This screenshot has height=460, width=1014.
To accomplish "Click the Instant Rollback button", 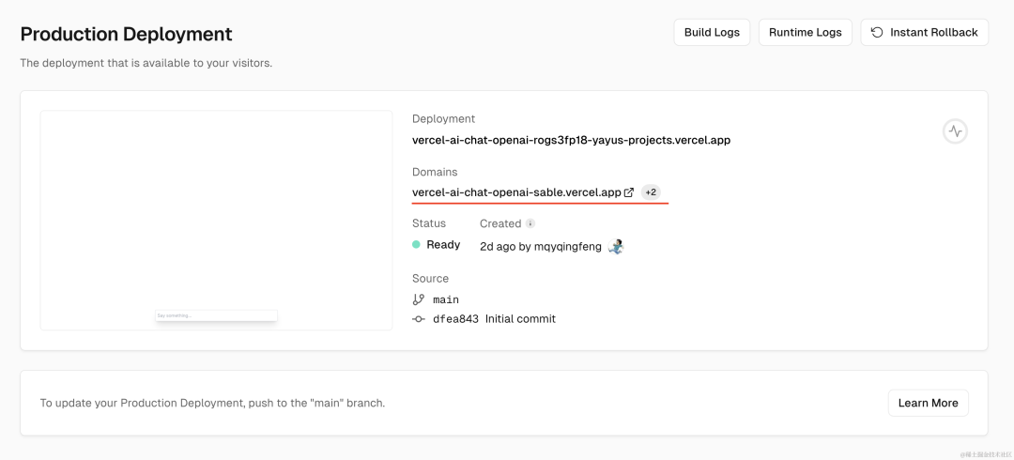I will [924, 32].
